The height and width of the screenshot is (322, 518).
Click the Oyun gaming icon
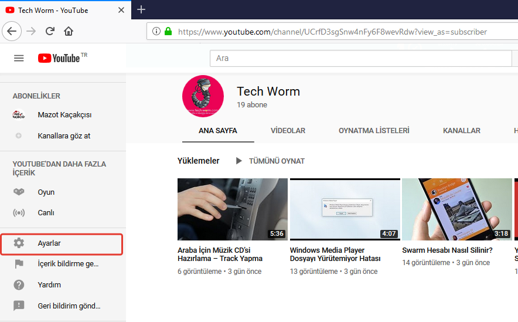coord(19,192)
